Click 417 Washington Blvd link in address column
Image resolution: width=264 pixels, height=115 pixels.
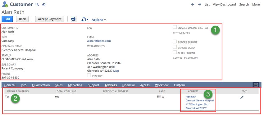pyautogui.click(x=197, y=104)
